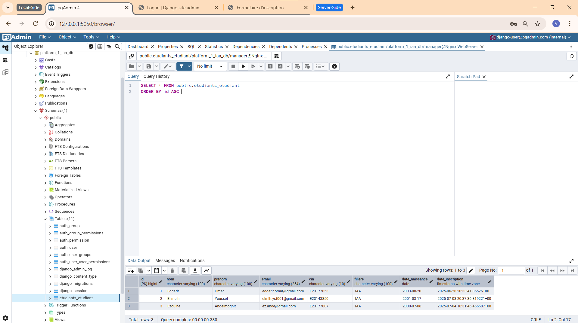Switch to the Query History tab
This screenshot has height=323, width=578.
click(x=156, y=76)
